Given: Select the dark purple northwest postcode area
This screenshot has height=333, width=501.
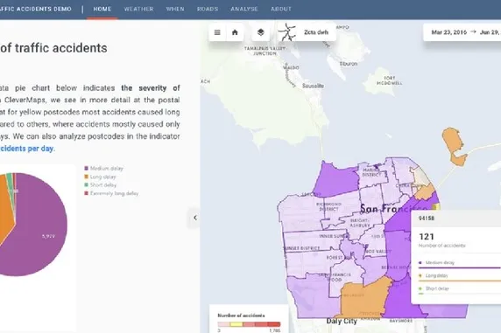Looking at the screenshot, I should [x=337, y=180].
